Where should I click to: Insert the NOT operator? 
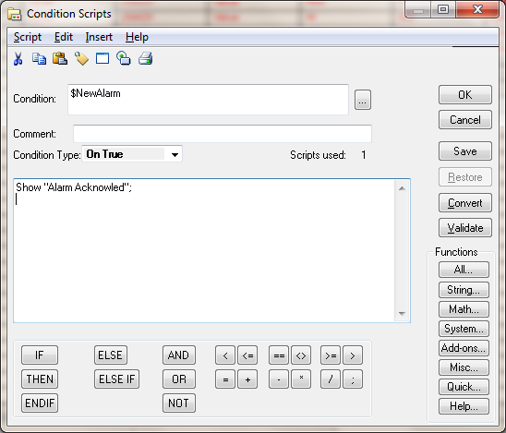(x=179, y=403)
